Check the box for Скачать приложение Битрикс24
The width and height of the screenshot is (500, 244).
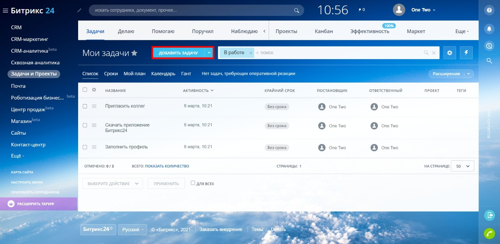pos(85,125)
